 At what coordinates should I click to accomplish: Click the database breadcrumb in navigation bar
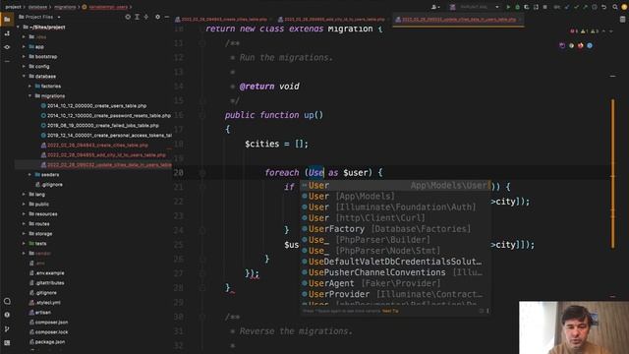pyautogui.click(x=37, y=7)
